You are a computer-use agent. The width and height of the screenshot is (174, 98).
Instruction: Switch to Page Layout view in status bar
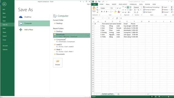tap(156, 97)
